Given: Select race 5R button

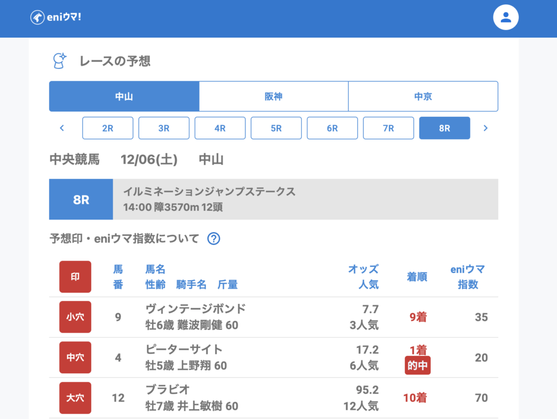Looking at the screenshot, I should click(276, 128).
